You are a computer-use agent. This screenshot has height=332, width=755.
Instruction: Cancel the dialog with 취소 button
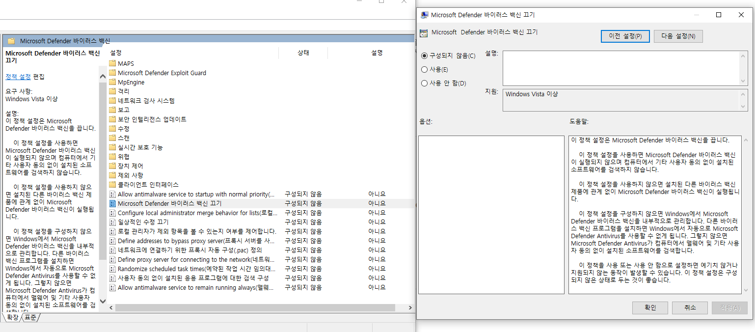(x=690, y=307)
